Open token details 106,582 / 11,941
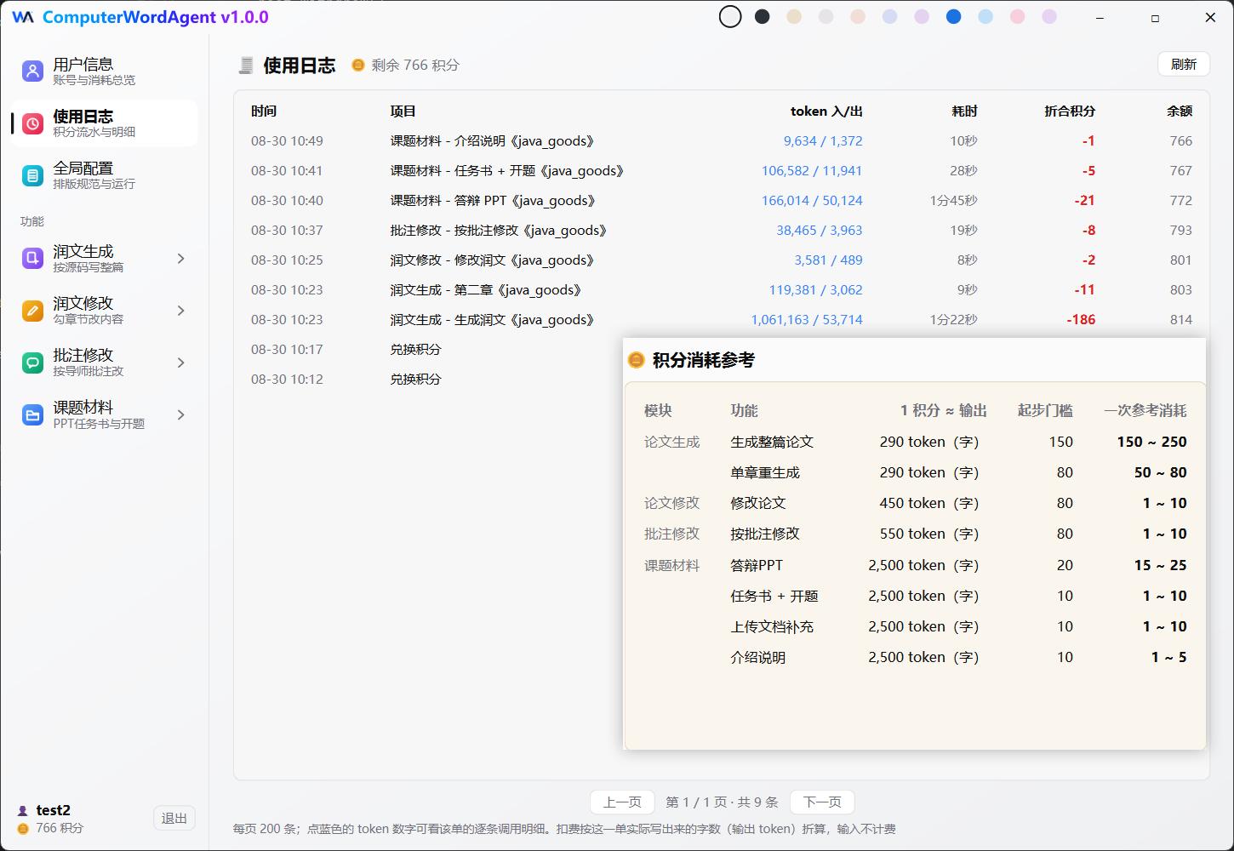The width and height of the screenshot is (1234, 851). pyautogui.click(x=812, y=171)
